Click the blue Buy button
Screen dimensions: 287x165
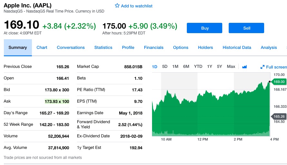pos(205,28)
